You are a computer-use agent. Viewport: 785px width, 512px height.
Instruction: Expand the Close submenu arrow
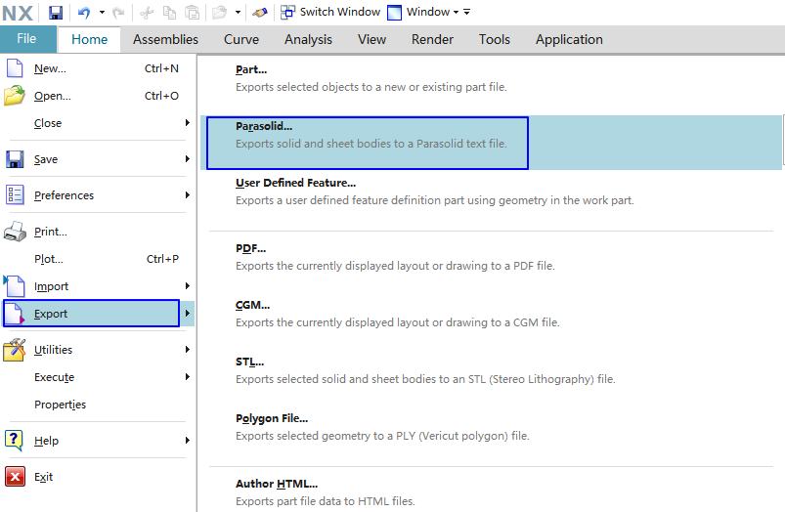click(188, 122)
